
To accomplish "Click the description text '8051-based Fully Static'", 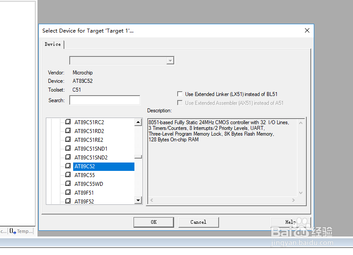I will click(173, 122).
